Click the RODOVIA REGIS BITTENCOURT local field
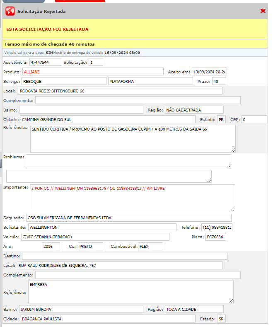Screen dimensions: 273x327 (120, 91)
